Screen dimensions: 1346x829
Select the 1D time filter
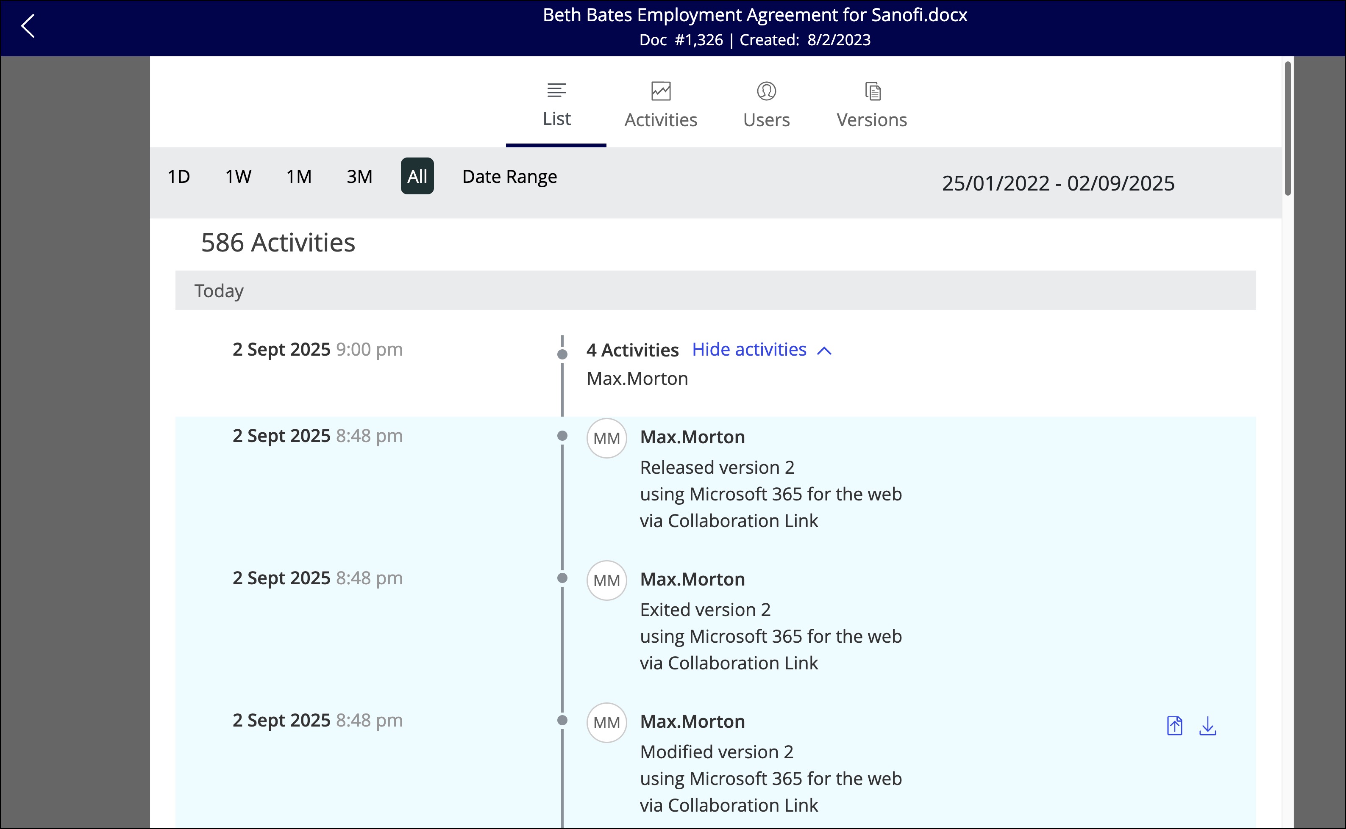178,177
